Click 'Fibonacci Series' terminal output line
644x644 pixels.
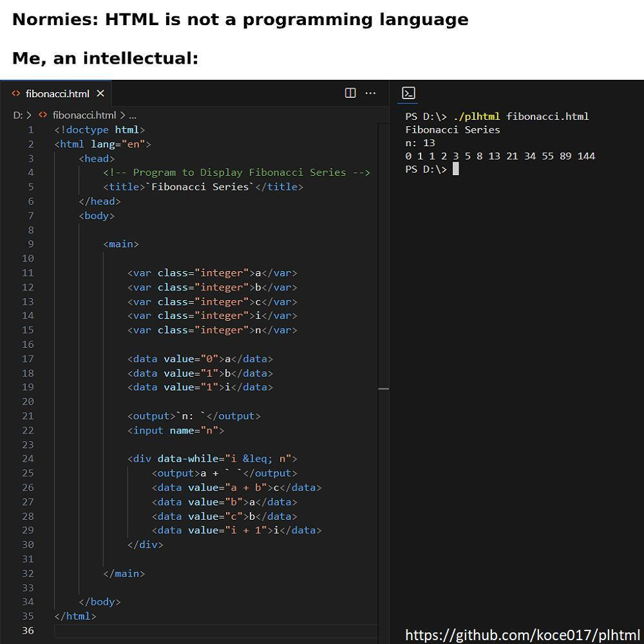(453, 130)
